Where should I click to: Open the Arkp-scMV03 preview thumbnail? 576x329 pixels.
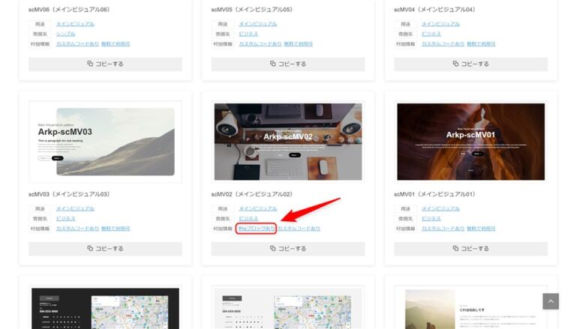coord(105,142)
